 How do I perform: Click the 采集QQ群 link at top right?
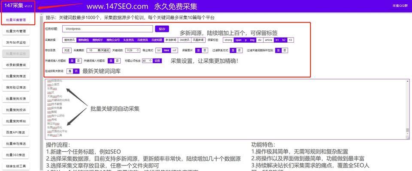pos(400,6)
